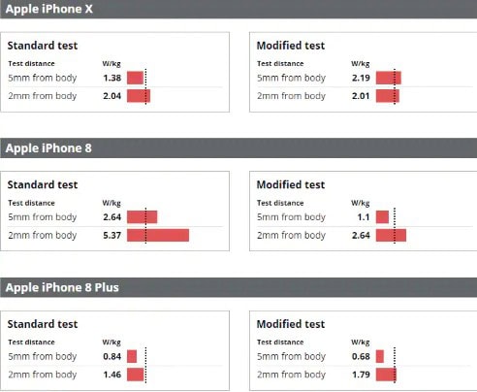Select the 5.37 W/kg red bar
Image resolution: width=477 pixels, height=392 pixels.
158,235
